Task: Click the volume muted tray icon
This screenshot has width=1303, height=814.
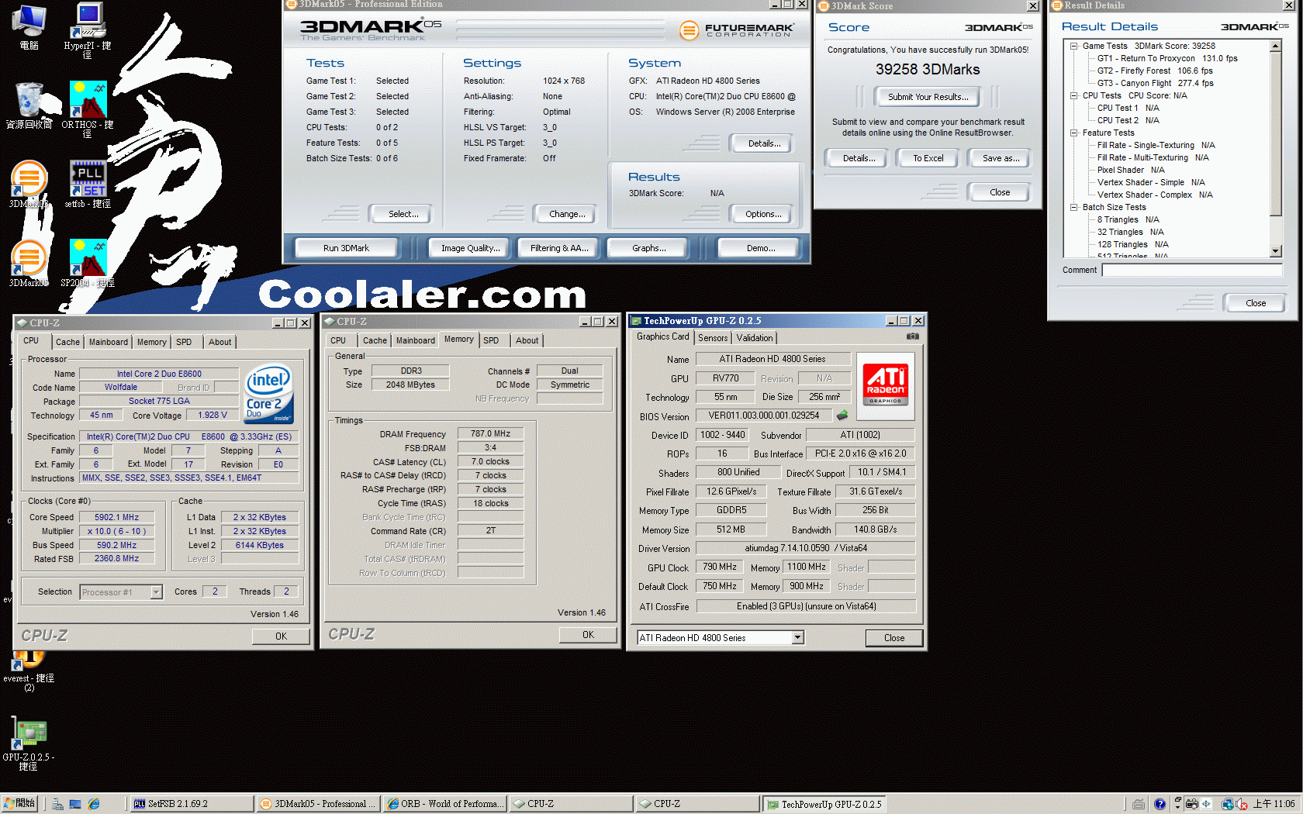Action: [1240, 804]
